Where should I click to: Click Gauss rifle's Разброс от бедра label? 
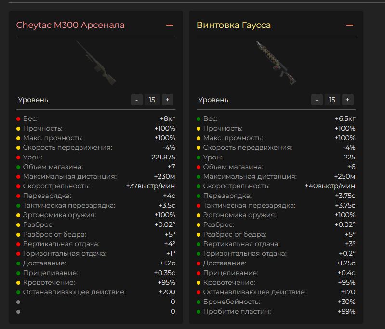point(235,235)
